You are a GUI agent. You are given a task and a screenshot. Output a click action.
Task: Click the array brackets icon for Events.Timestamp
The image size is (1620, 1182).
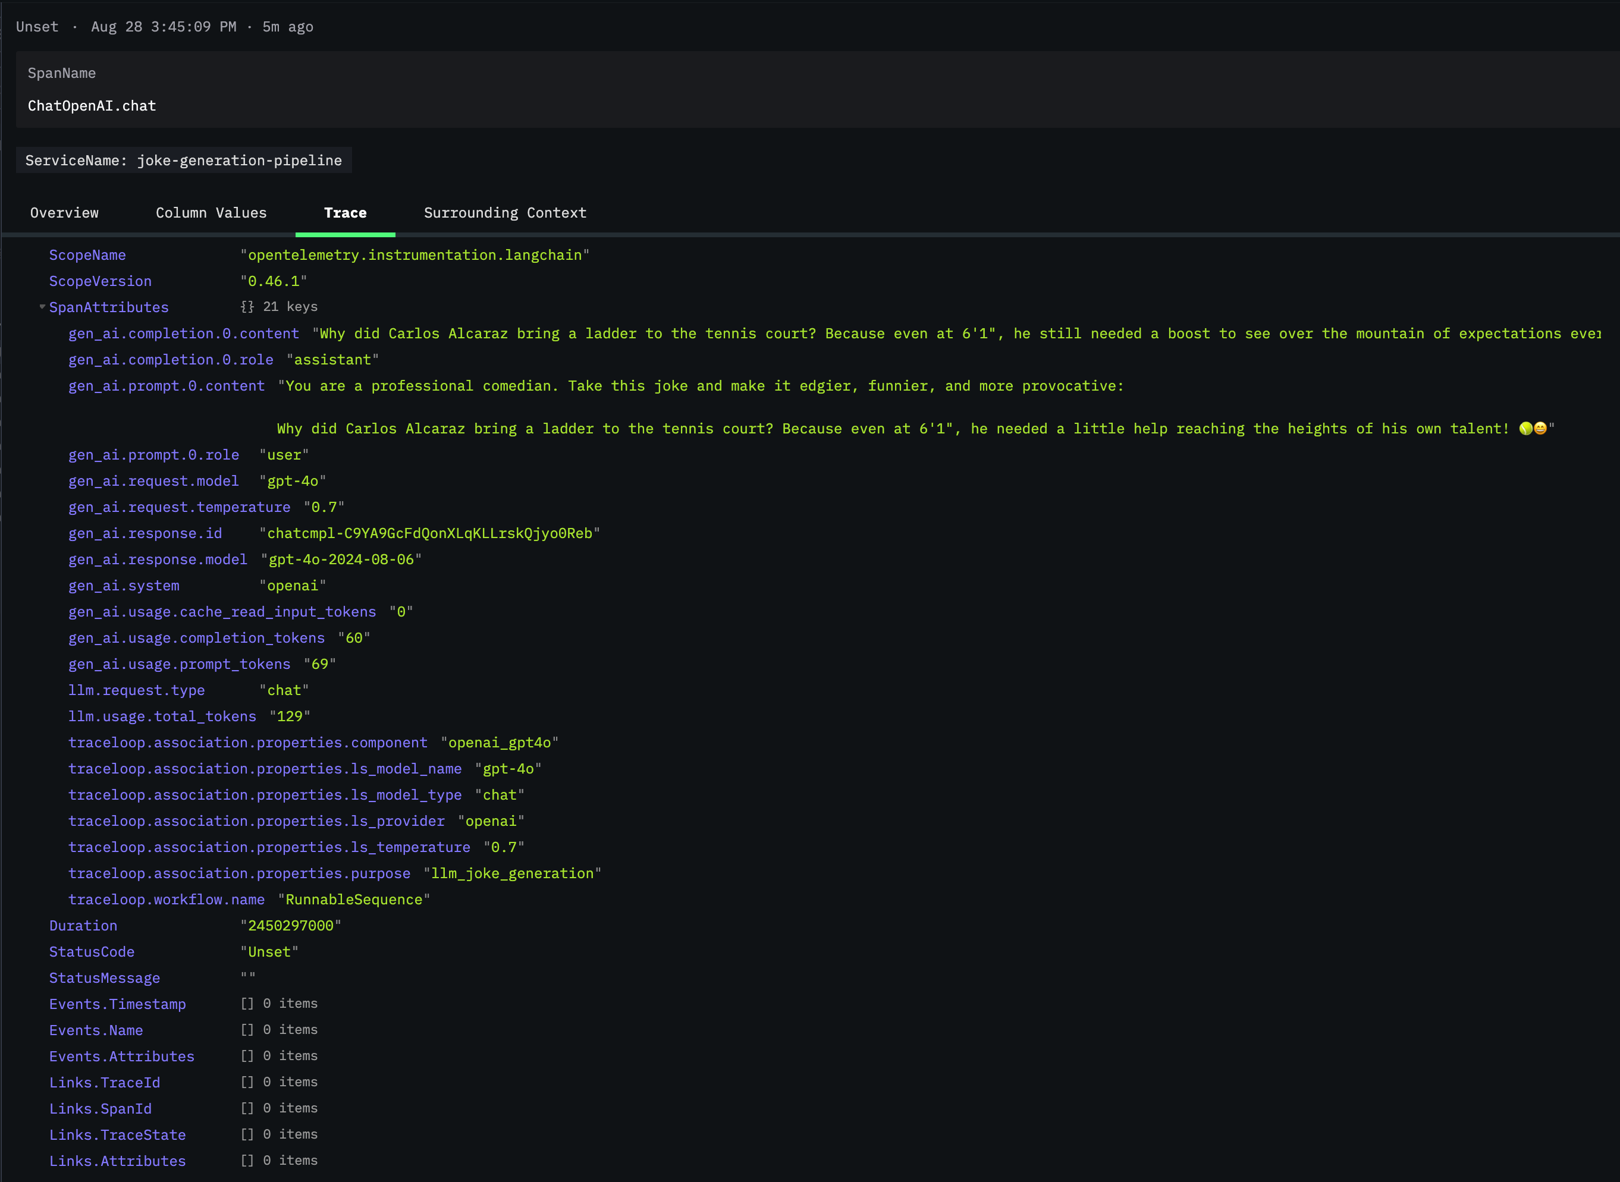(247, 1004)
